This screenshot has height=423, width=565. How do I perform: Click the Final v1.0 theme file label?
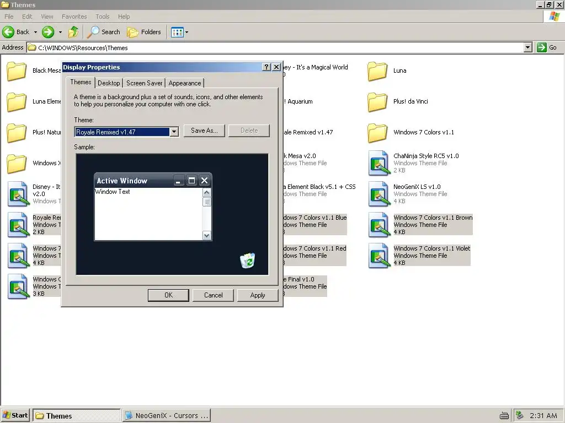coord(299,279)
